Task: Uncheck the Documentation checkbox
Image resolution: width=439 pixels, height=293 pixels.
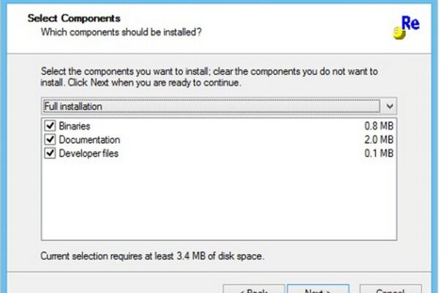Action: point(50,140)
